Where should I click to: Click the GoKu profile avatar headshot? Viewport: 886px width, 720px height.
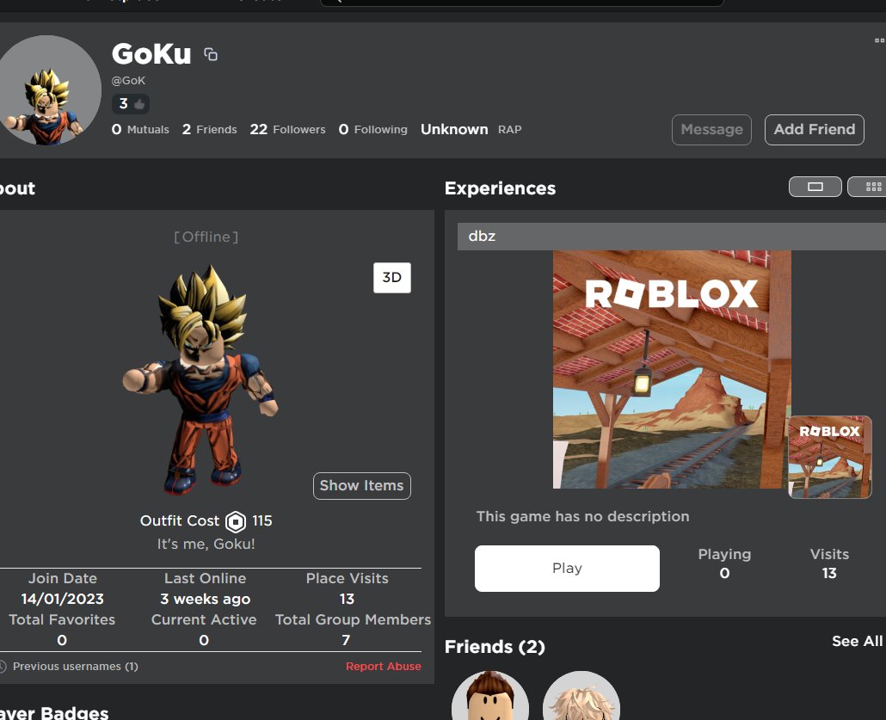48,90
